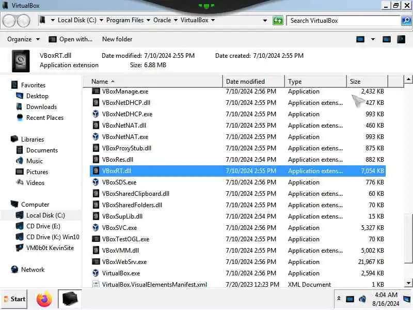
Task: Open the Documents library
Action: coord(42,150)
